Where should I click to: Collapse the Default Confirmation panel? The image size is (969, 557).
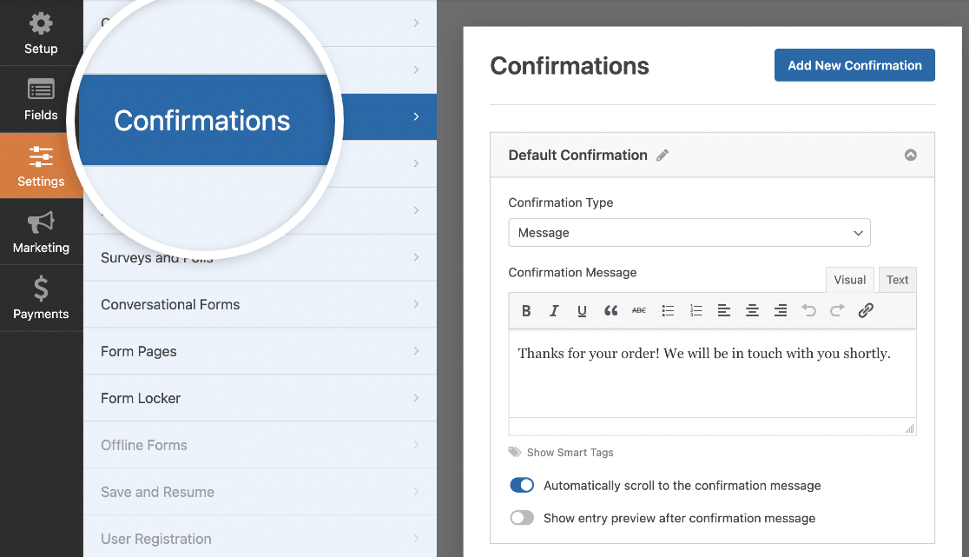click(x=910, y=156)
